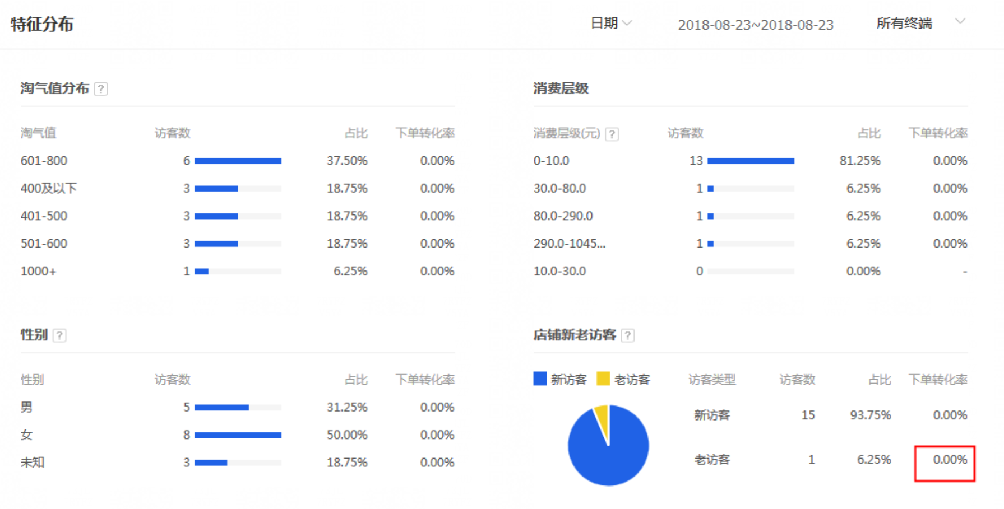Click the 老访客 table row label
The image size is (1004, 509).
712,460
